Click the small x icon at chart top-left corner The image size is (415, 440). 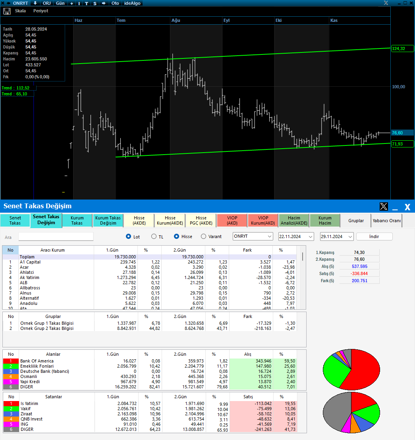2,3
